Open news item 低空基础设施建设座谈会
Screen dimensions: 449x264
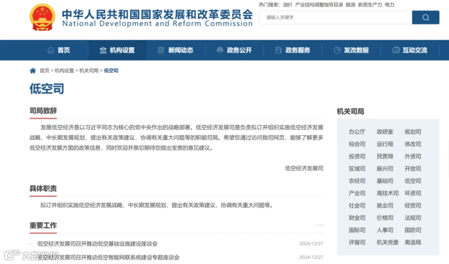pos(97,244)
